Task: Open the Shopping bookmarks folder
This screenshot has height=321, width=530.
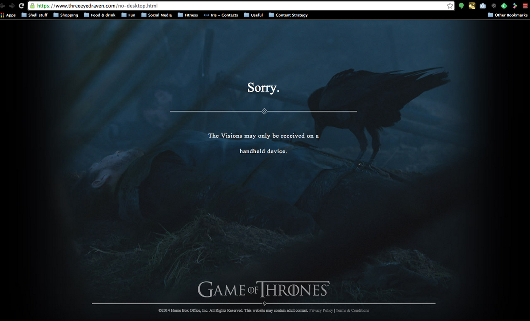Action: 66,15
